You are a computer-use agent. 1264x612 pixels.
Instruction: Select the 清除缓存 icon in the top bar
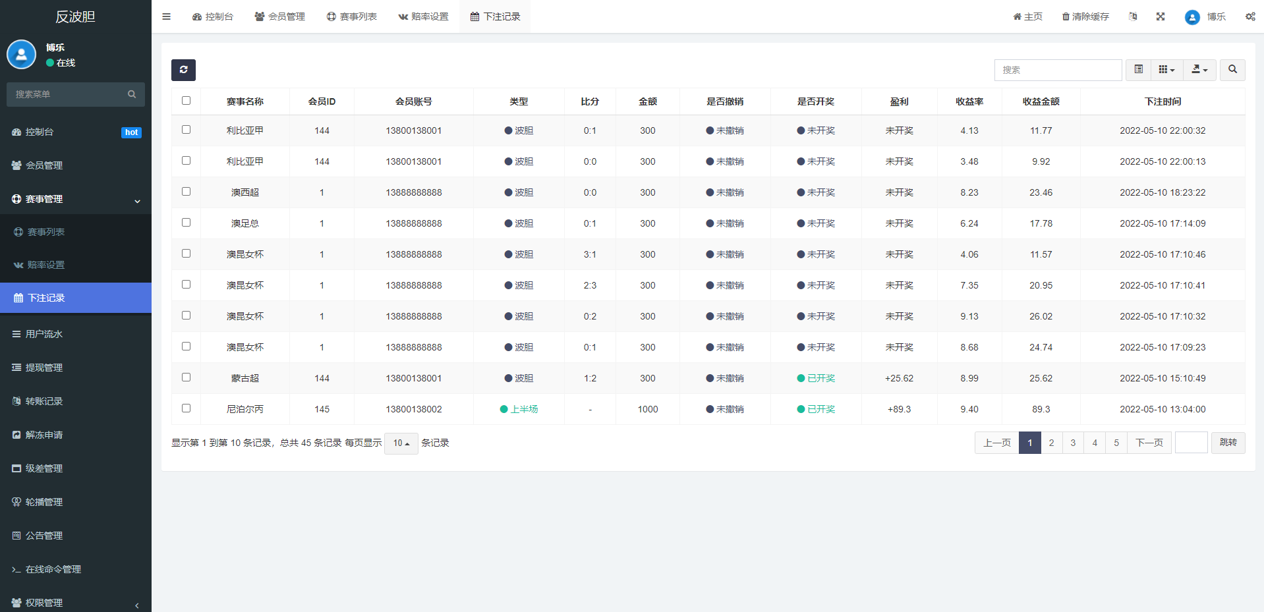pyautogui.click(x=1084, y=16)
